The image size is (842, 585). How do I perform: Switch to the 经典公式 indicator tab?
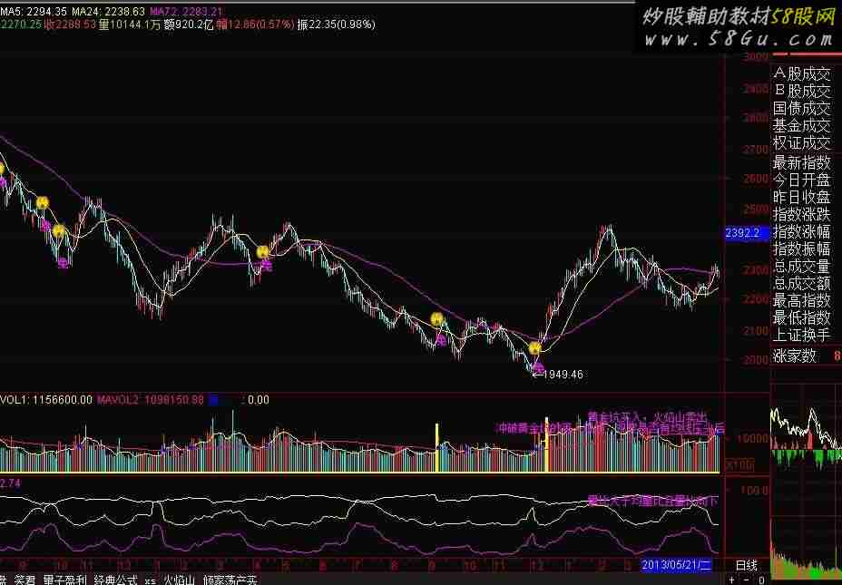coord(115,580)
